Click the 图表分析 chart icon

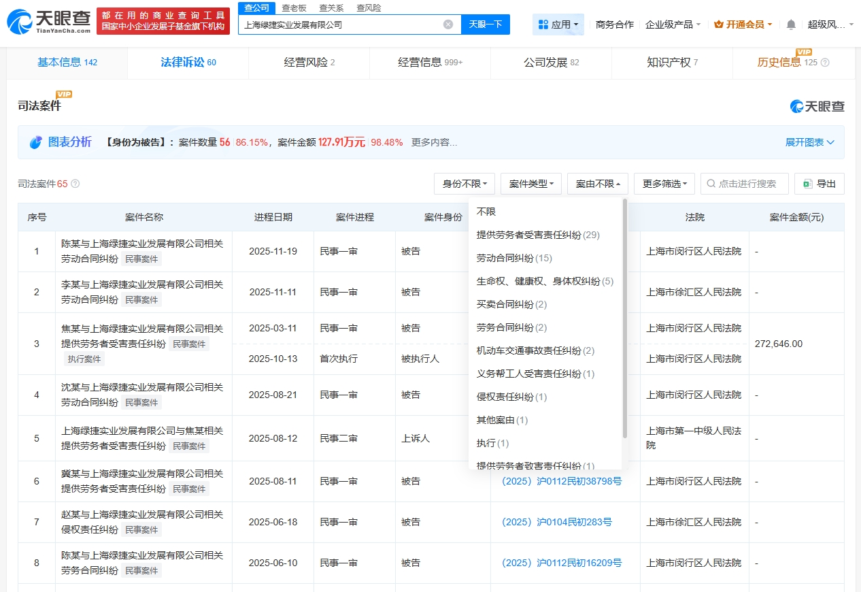(36, 142)
